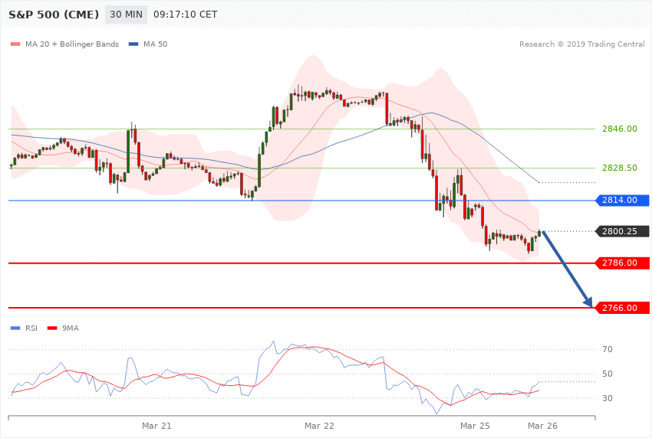This screenshot has height=441, width=652.
Task: Click the 2814.00 pivot price tag
Action: (x=623, y=201)
